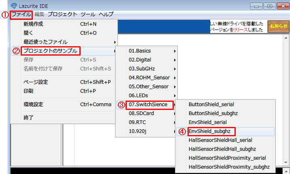Open the ツール menu
290x174 pixels.
(x=88, y=15)
